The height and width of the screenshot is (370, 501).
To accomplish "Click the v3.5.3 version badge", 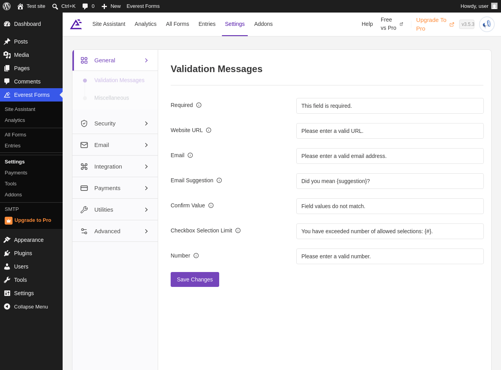I will coord(467,24).
